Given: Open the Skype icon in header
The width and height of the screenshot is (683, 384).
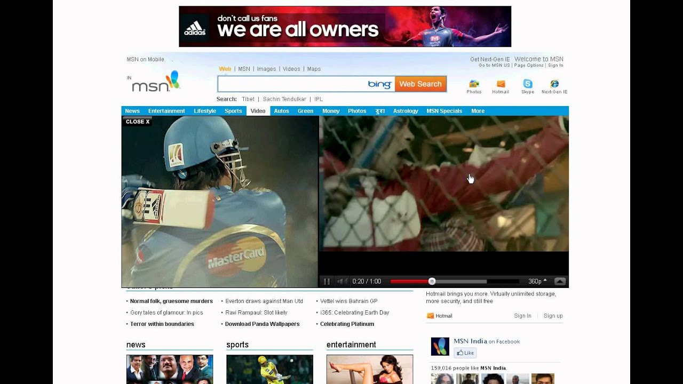Looking at the screenshot, I should tap(528, 84).
